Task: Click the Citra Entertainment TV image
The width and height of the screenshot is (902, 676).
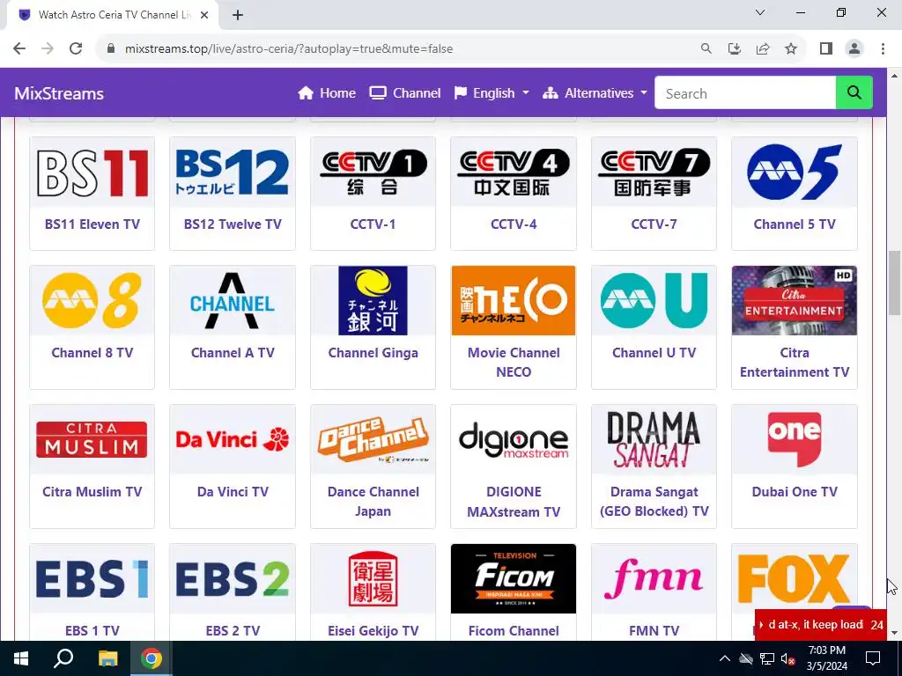Action: tap(795, 301)
